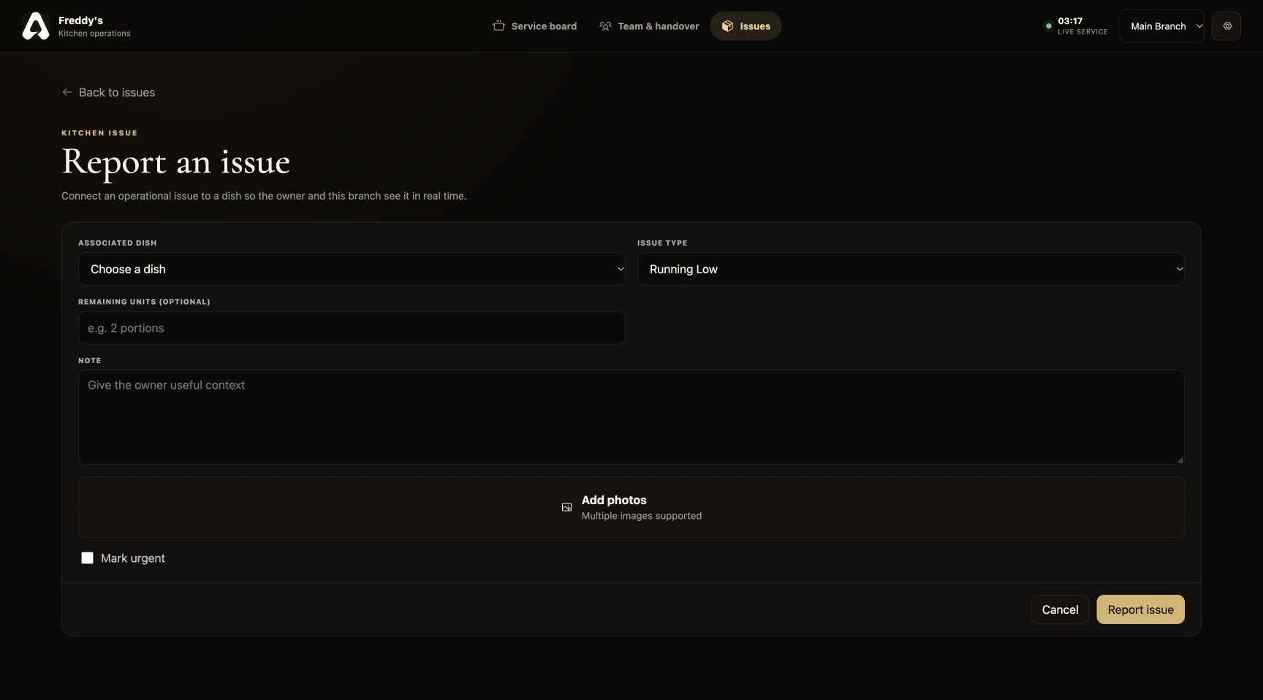
Task: Click the Service board pot icon
Action: (498, 26)
